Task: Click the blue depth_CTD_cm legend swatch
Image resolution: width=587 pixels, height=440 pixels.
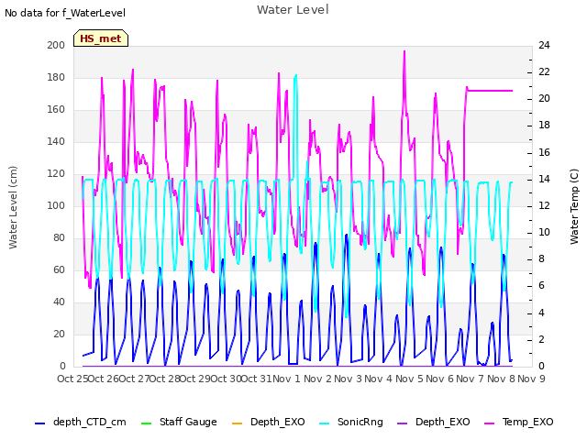Action: coord(39,423)
